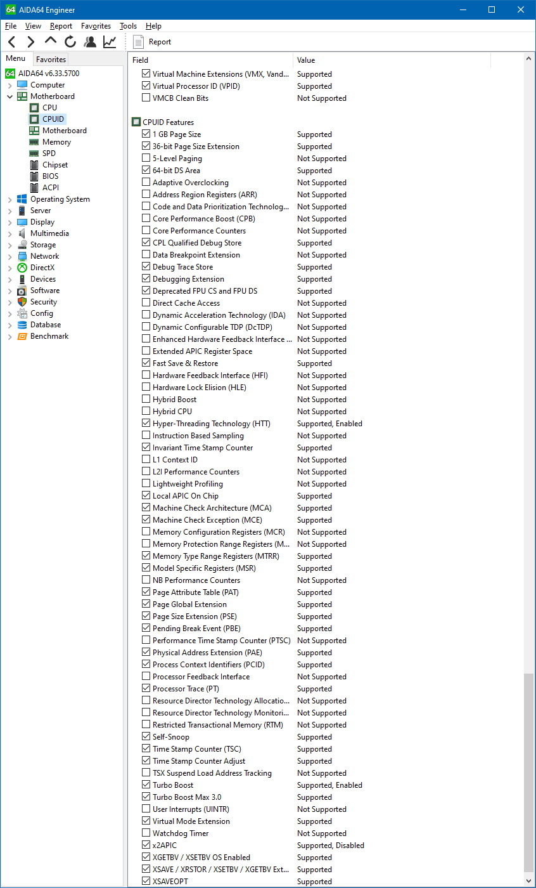Toggle the 1 GB Page Size checkbox
The image size is (536, 888).
point(146,134)
